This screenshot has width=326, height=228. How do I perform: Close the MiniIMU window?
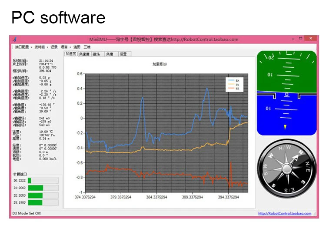pyautogui.click(x=311, y=38)
